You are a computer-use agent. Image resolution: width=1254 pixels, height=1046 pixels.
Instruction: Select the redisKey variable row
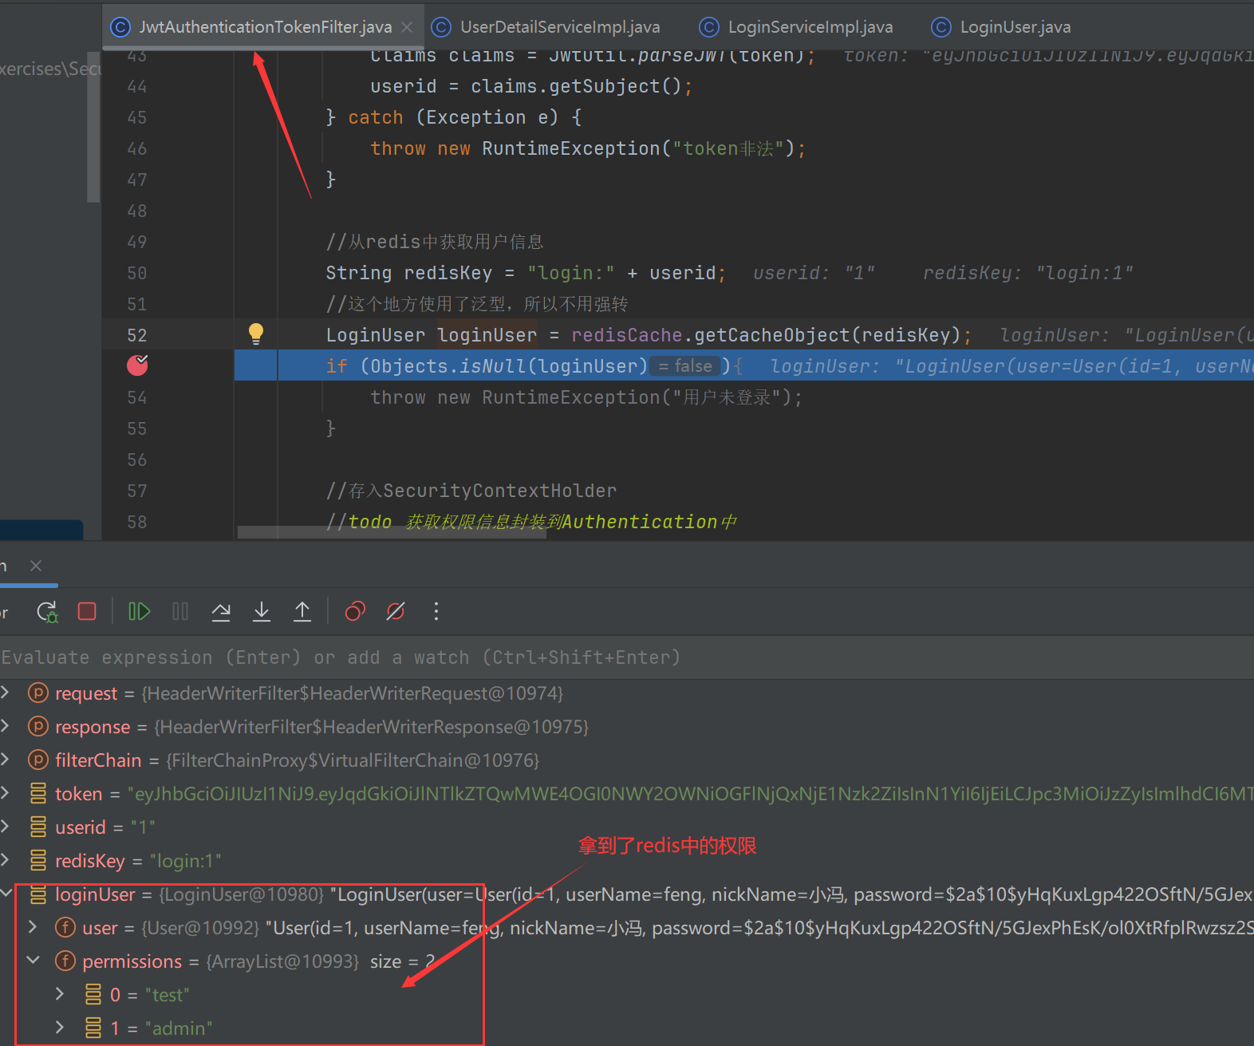[x=627, y=861]
